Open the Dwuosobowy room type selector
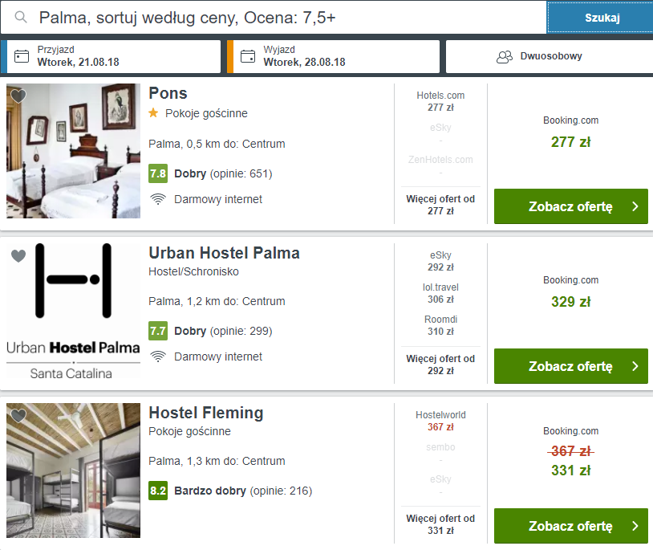 point(550,57)
